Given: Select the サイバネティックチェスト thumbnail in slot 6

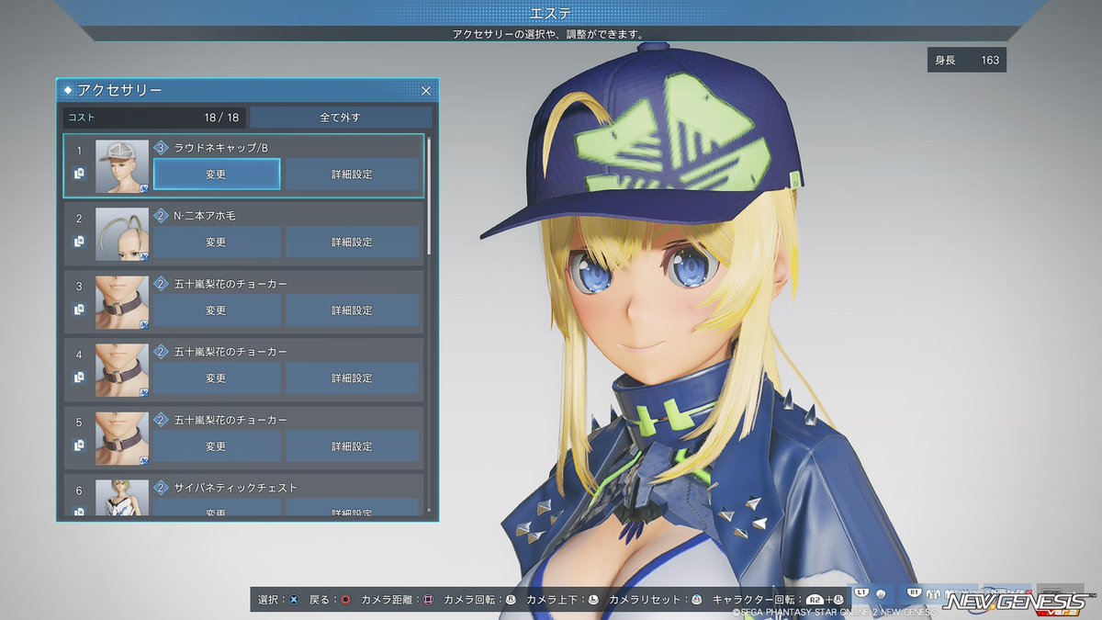Looking at the screenshot, I should (x=122, y=497).
